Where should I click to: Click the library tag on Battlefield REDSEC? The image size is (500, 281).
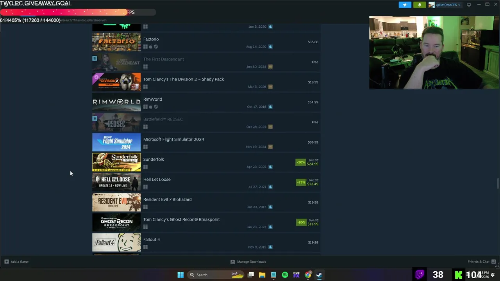coord(95,118)
